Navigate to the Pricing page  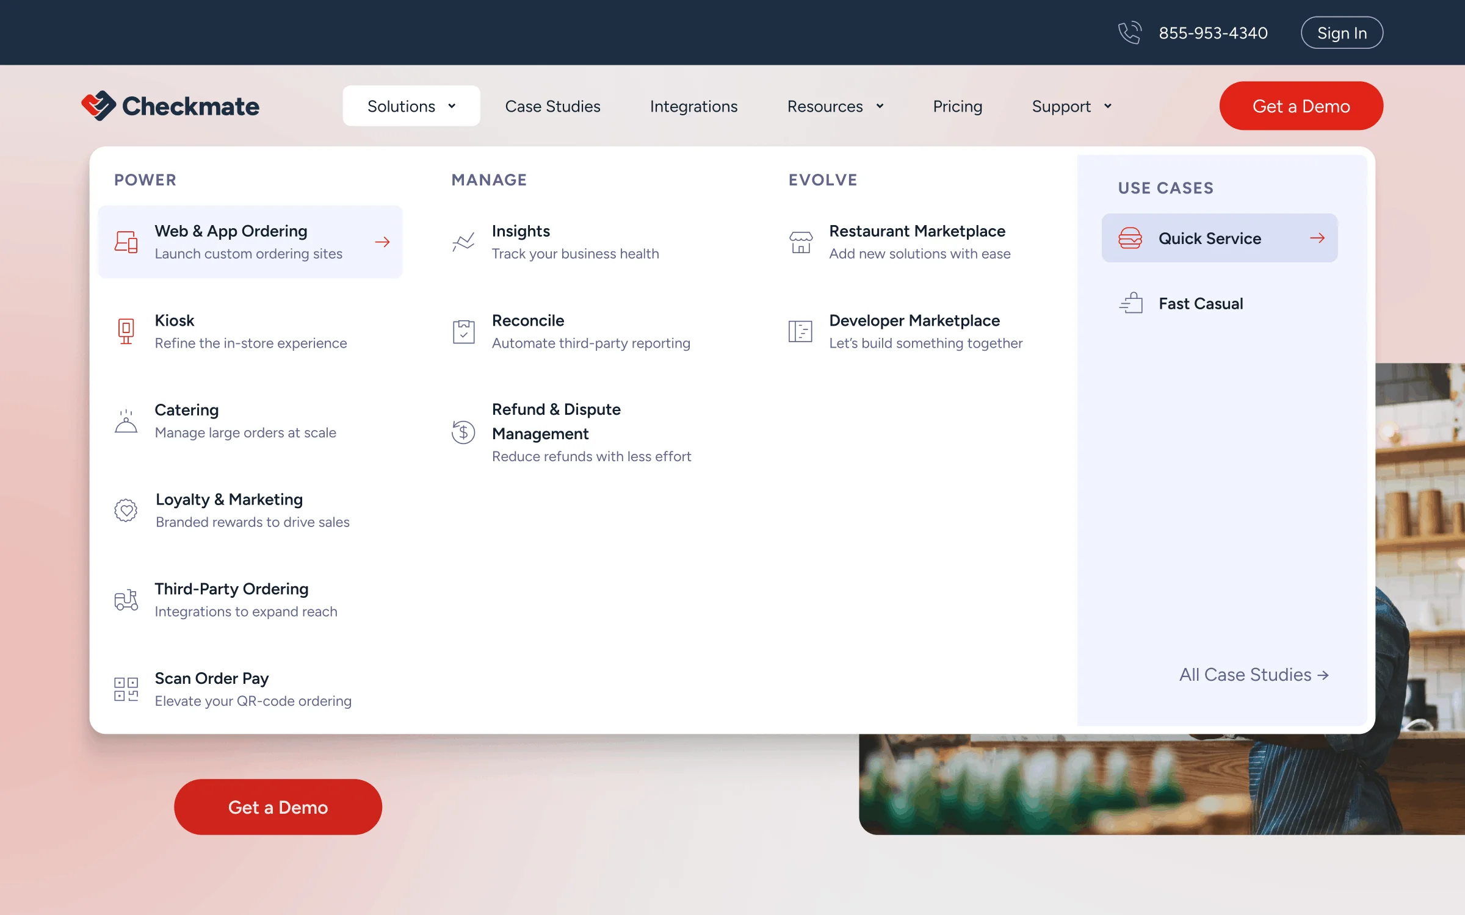click(957, 106)
